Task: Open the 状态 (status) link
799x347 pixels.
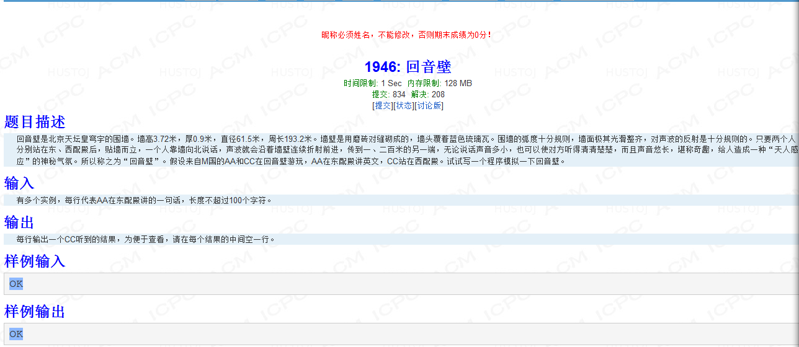Action: pyautogui.click(x=404, y=105)
